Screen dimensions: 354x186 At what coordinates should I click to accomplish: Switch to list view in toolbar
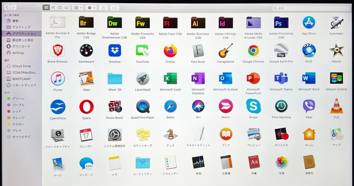click(53, 8)
